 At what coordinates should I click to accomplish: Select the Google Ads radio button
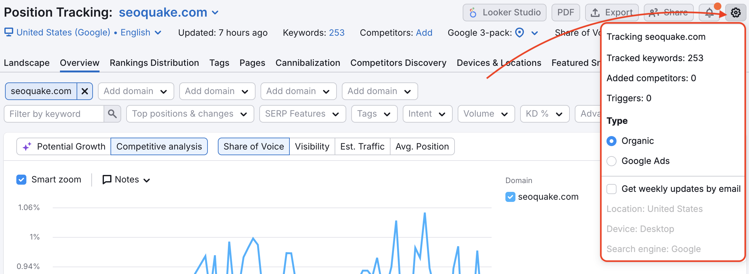point(612,161)
